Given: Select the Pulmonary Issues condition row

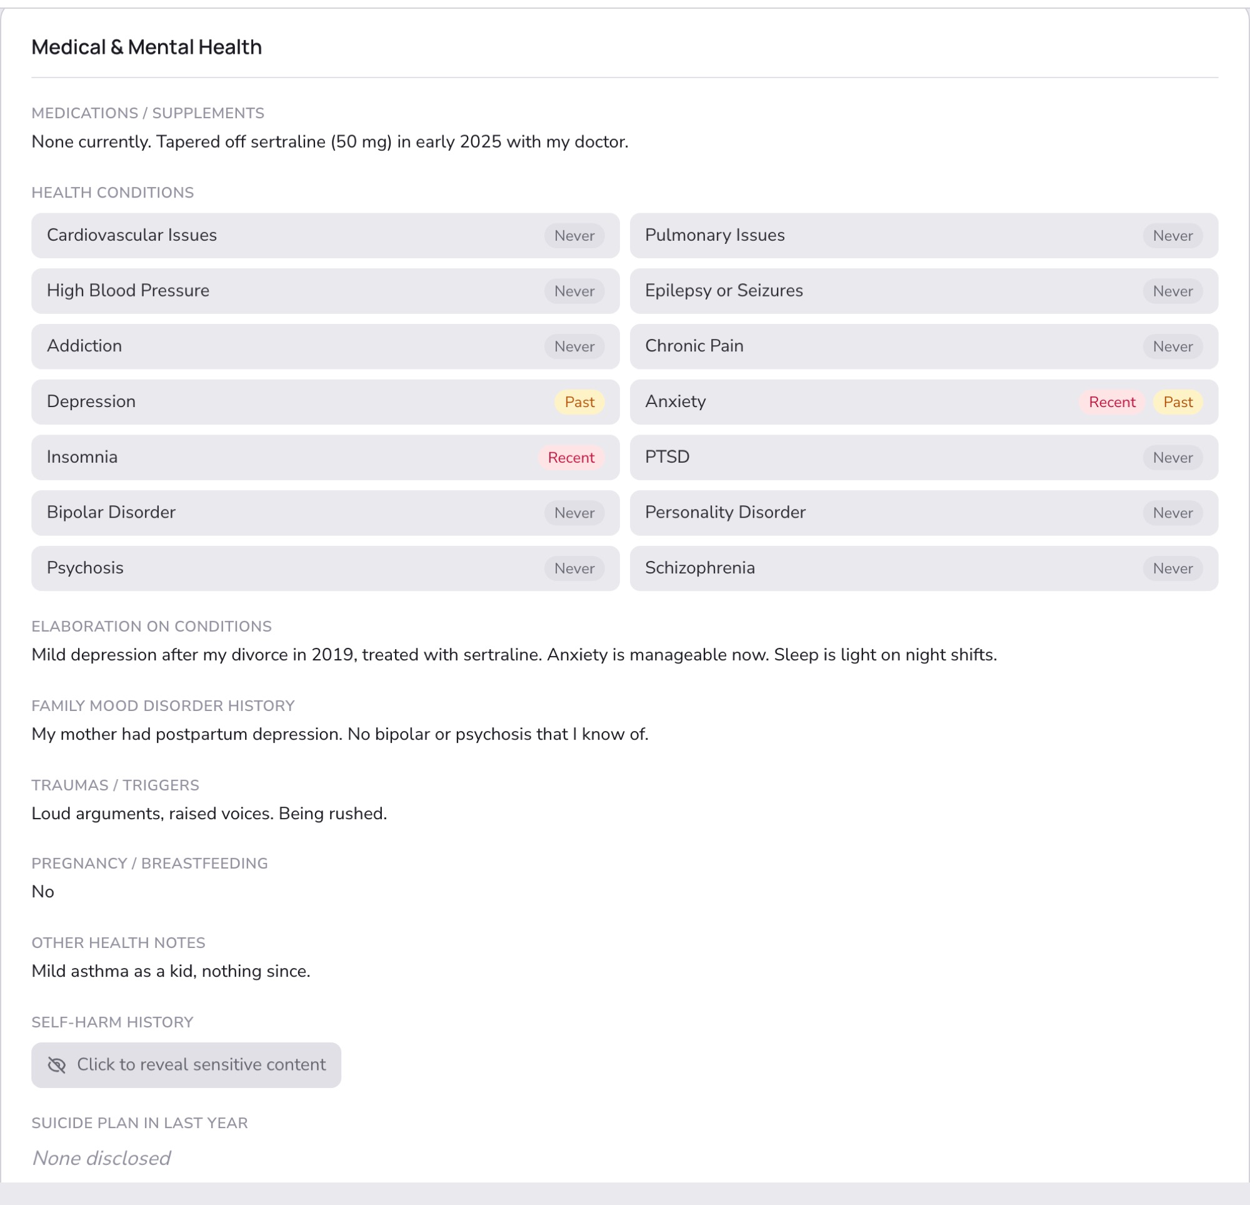Looking at the screenshot, I should coord(924,236).
